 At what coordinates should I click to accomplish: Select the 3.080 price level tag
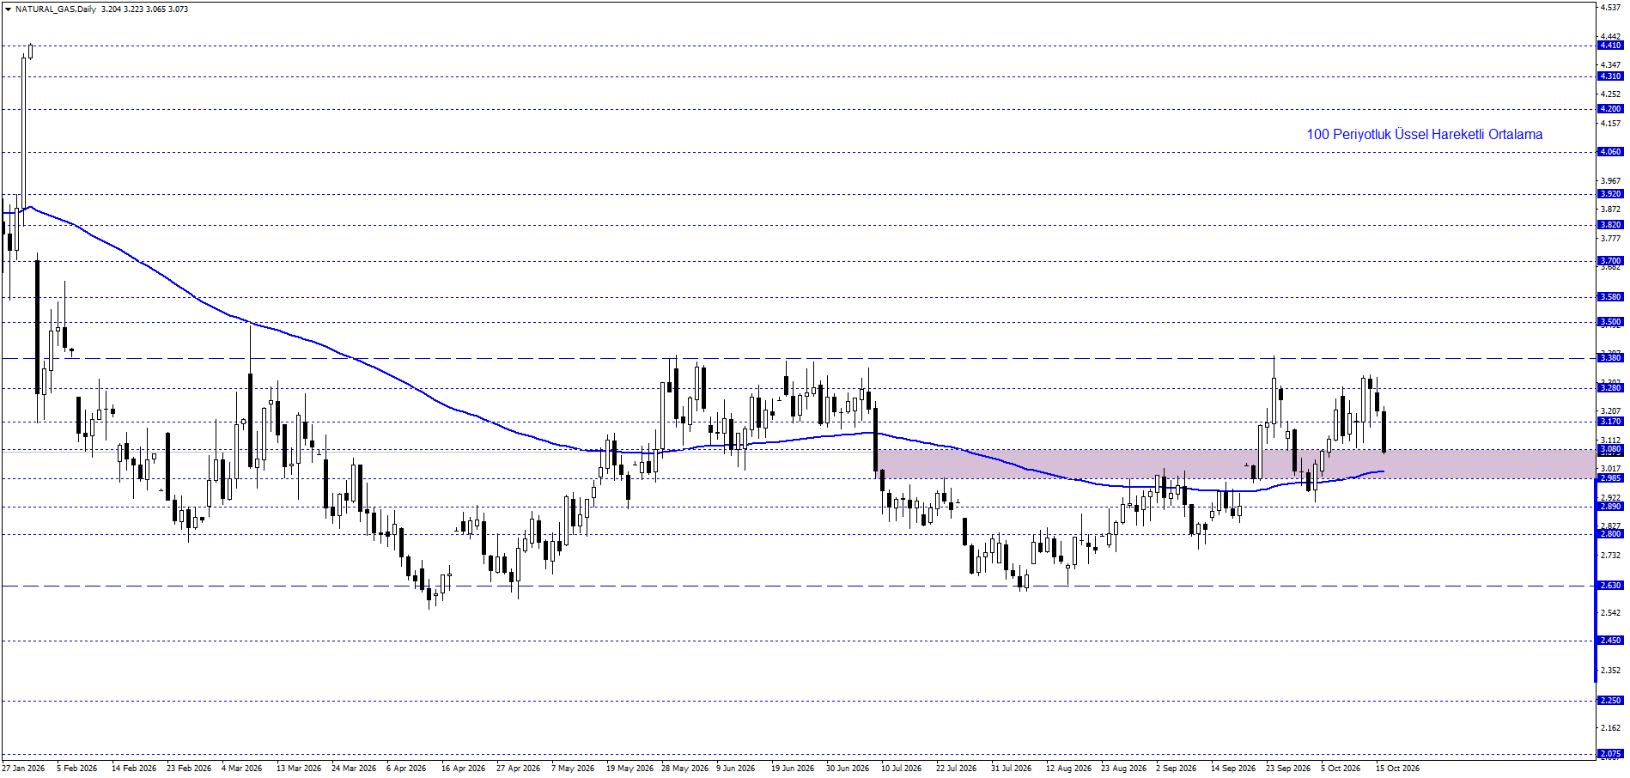click(x=1610, y=449)
